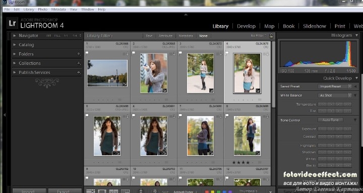The image size is (363, 193).
Task: Increase Exposure by large step
Action: 347,129
